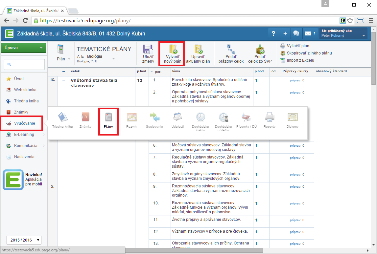
Task: Click Pridať celok zo ŠVP icon
Action: tap(260, 50)
